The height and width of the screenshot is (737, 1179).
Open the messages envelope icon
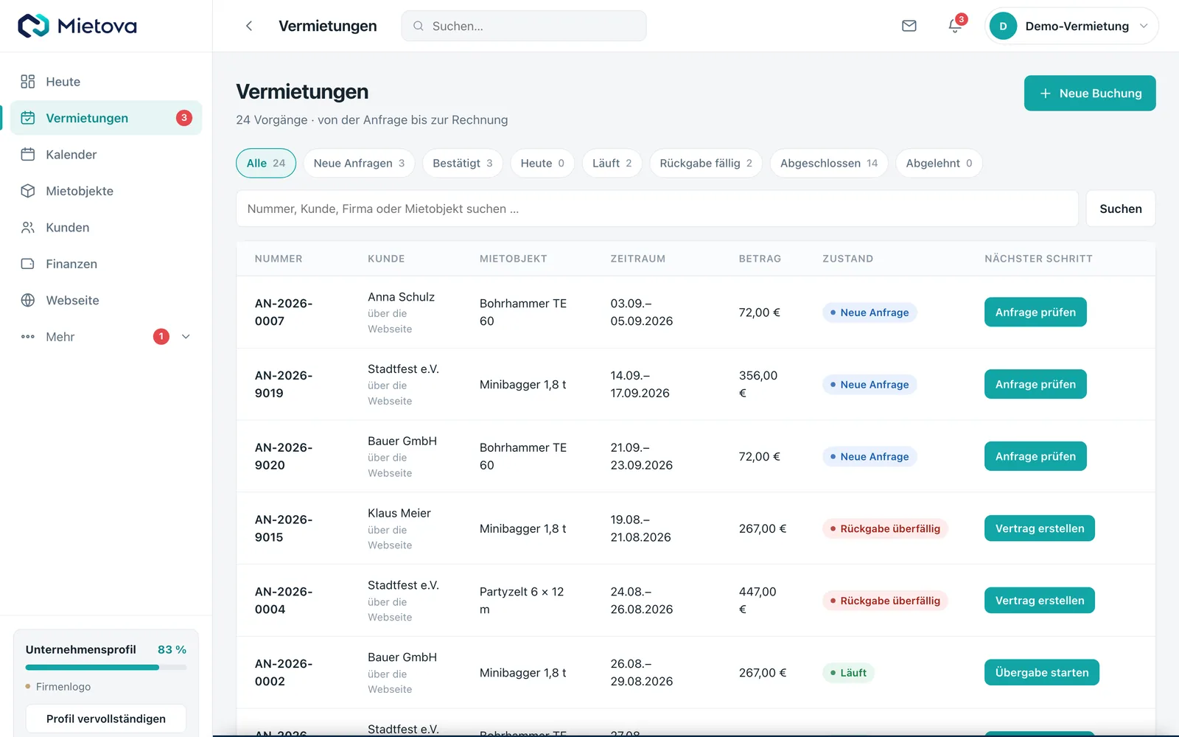point(909,26)
